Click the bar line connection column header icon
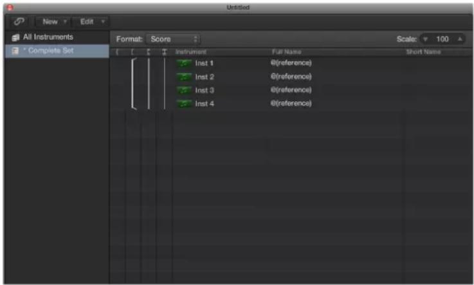Viewport: 474px width, 285px height. [148, 52]
